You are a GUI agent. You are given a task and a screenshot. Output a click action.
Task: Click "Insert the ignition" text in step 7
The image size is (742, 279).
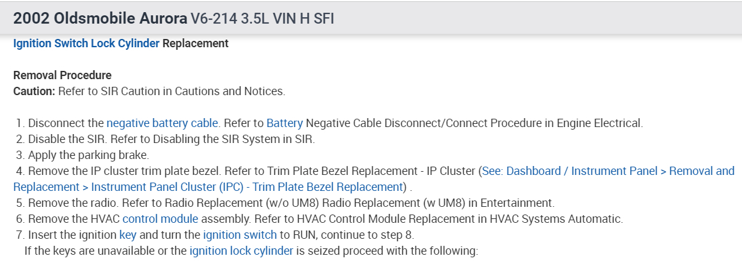pos(72,235)
